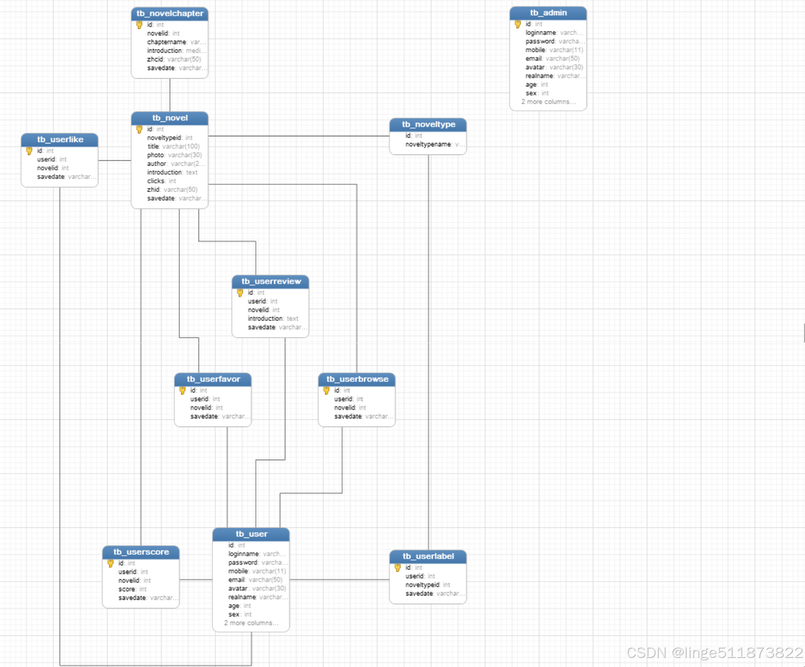Click the introduction column in tb_userreview
The width and height of the screenshot is (805, 667).
273,319
